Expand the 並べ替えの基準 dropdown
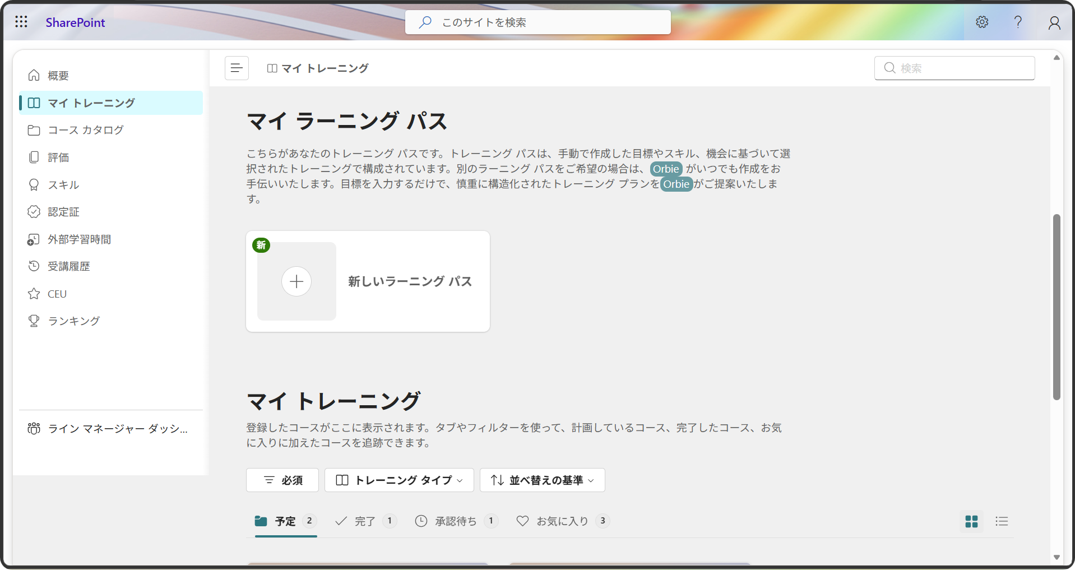This screenshot has width=1075, height=570. tap(543, 480)
